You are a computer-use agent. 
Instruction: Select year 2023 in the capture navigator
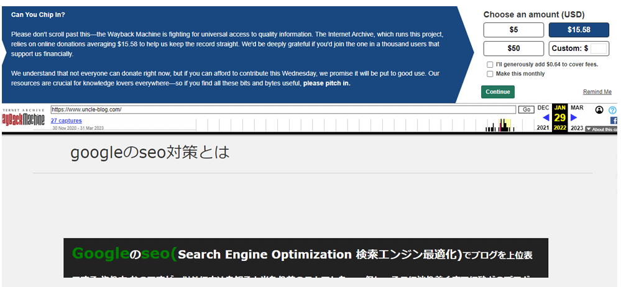click(577, 128)
